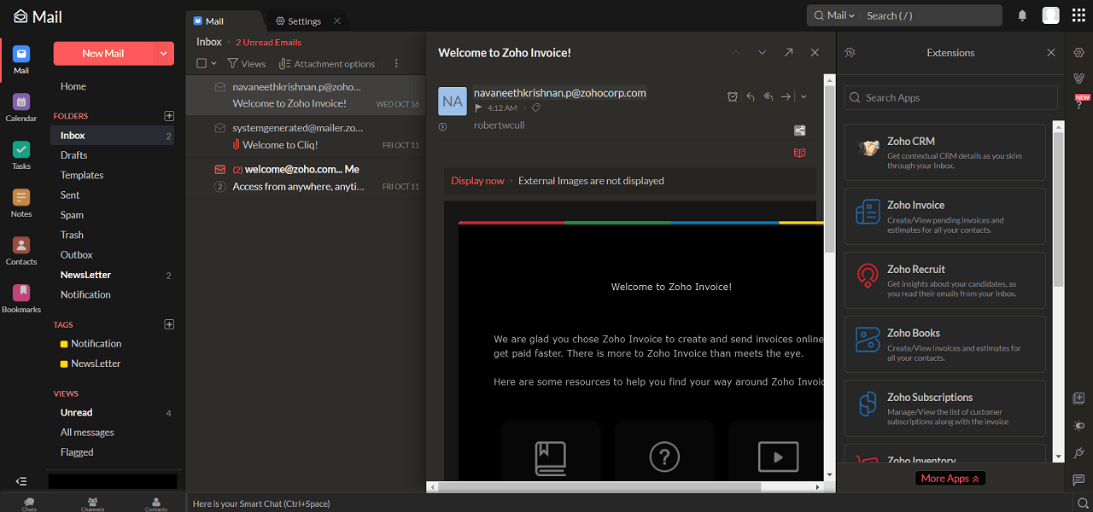Tick the select-all emails checkbox
The width and height of the screenshot is (1093, 512).
tap(202, 63)
